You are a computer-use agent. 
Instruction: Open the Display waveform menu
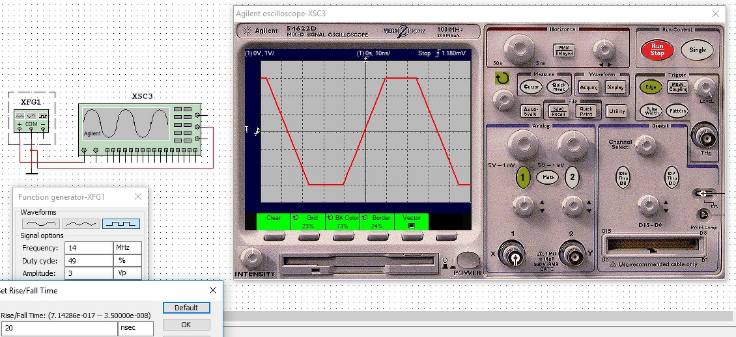[615, 87]
